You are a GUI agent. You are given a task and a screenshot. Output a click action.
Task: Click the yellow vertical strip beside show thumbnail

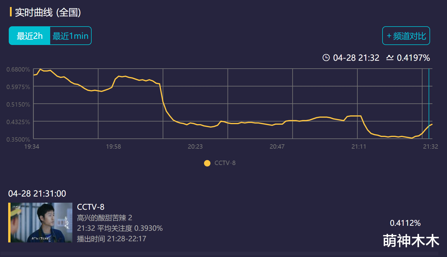click(x=9, y=223)
